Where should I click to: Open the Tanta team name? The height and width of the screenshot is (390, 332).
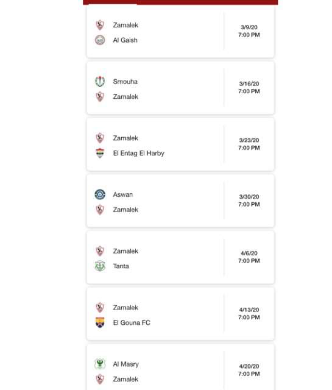click(x=121, y=266)
